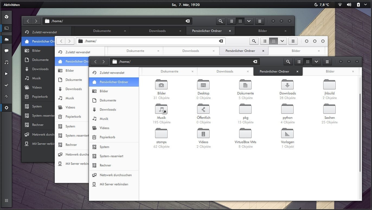Screen dimensions: 372x210
Task: Open the jhbuild folder
Action: click(x=329, y=84)
